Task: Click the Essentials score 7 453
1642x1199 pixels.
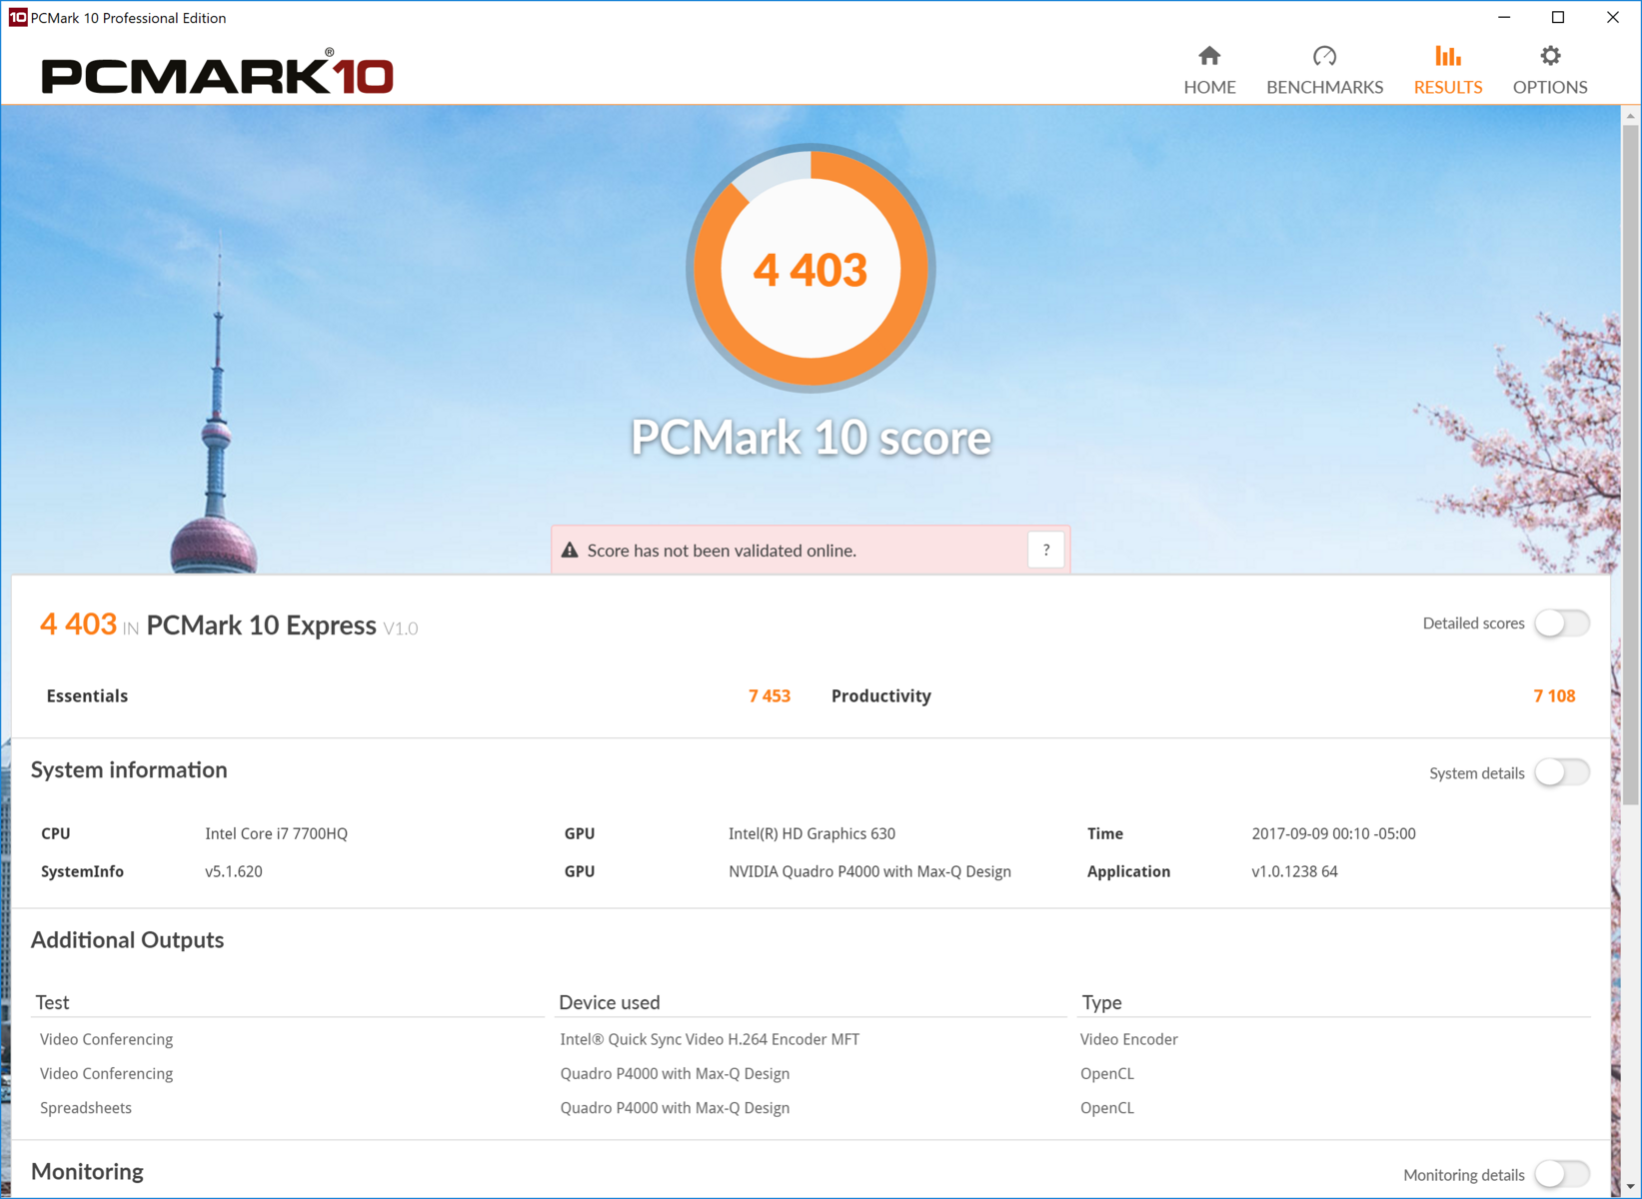Action: (770, 696)
